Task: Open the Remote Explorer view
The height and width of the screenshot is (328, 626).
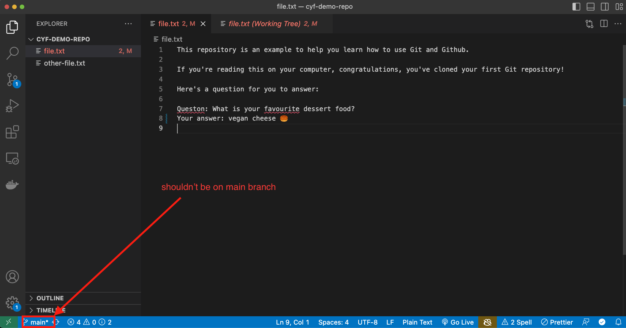Action: [x=13, y=159]
